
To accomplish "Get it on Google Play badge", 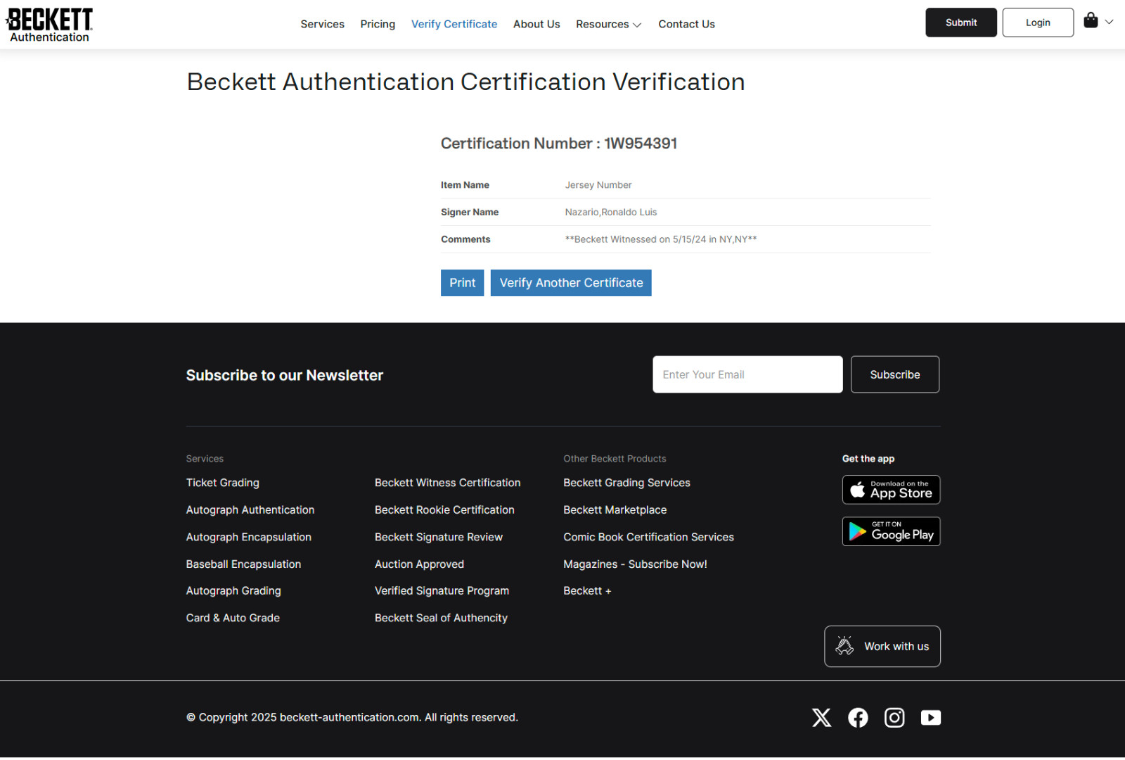I will [891, 532].
